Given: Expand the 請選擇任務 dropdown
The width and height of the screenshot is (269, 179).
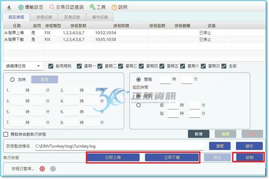Looking at the screenshot, I should [23, 66].
